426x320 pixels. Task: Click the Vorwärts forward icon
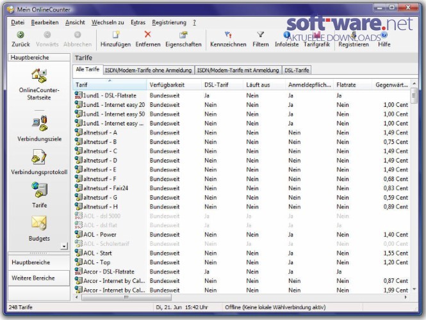(x=47, y=35)
